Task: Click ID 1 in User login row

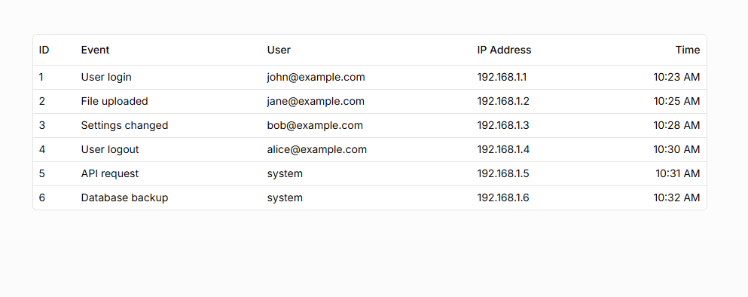Action: point(41,78)
